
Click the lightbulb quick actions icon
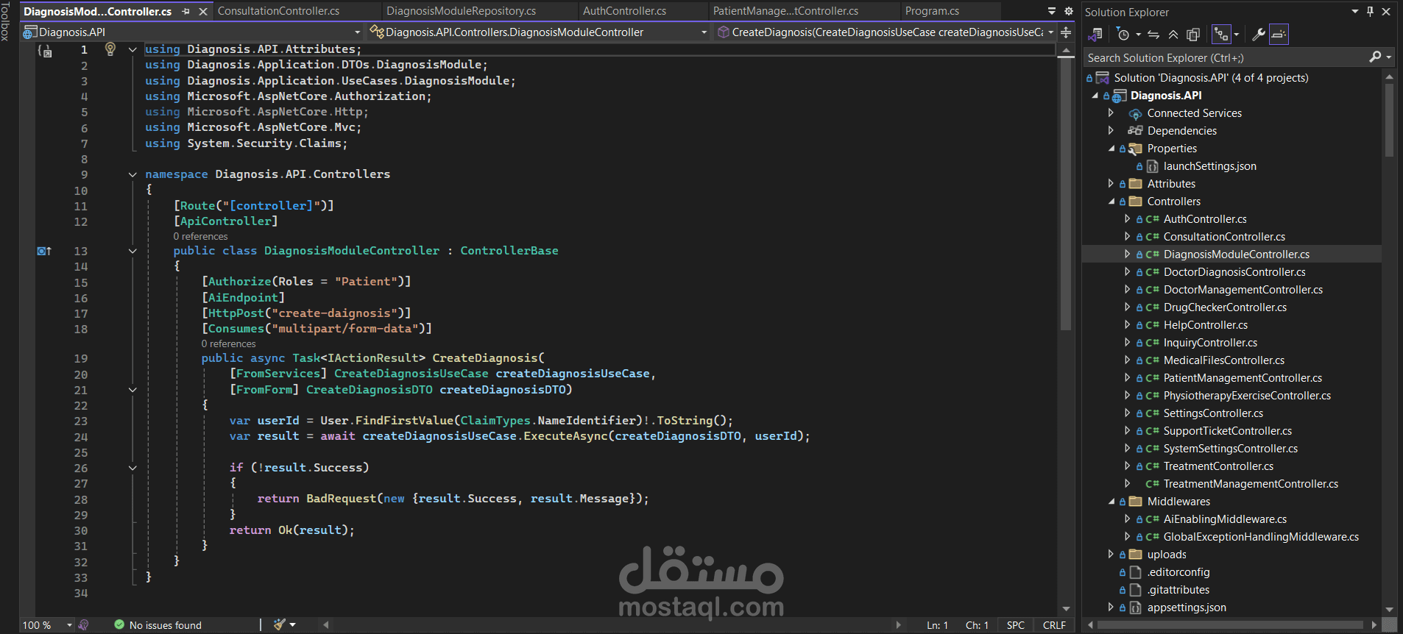click(110, 49)
